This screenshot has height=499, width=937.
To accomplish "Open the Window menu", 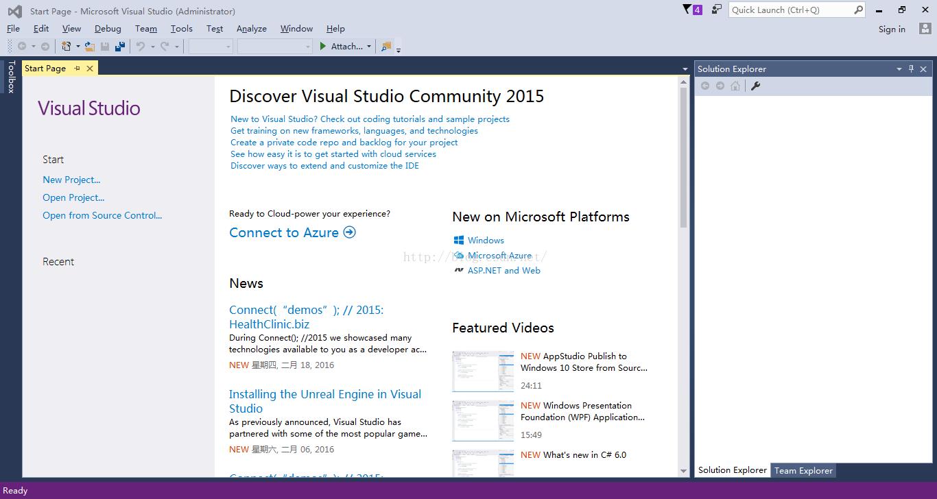I will (296, 29).
